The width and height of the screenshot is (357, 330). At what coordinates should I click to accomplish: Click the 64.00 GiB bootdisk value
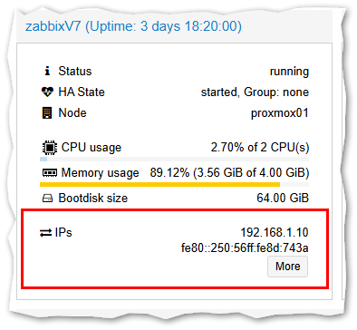pyautogui.click(x=283, y=199)
